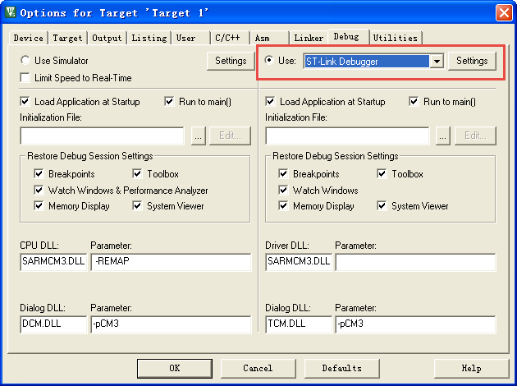517x386 pixels.
Task: Open the Output tab
Action: [x=107, y=38]
